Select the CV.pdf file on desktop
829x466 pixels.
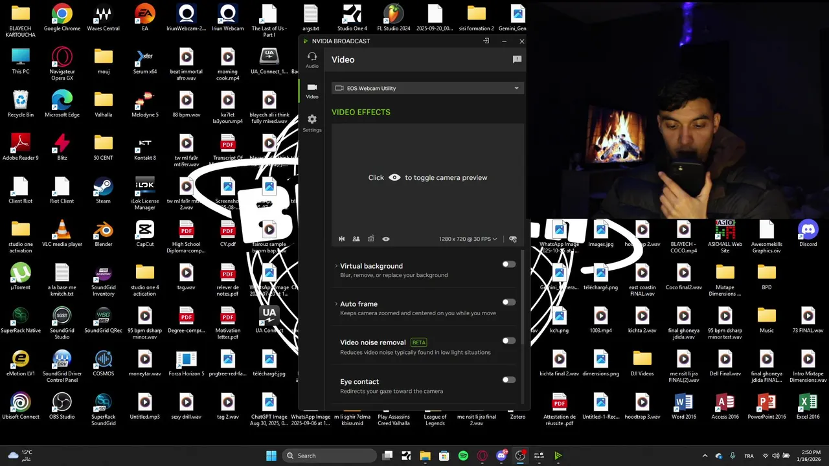pyautogui.click(x=228, y=234)
